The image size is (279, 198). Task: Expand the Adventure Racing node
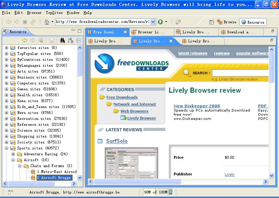click(13, 154)
